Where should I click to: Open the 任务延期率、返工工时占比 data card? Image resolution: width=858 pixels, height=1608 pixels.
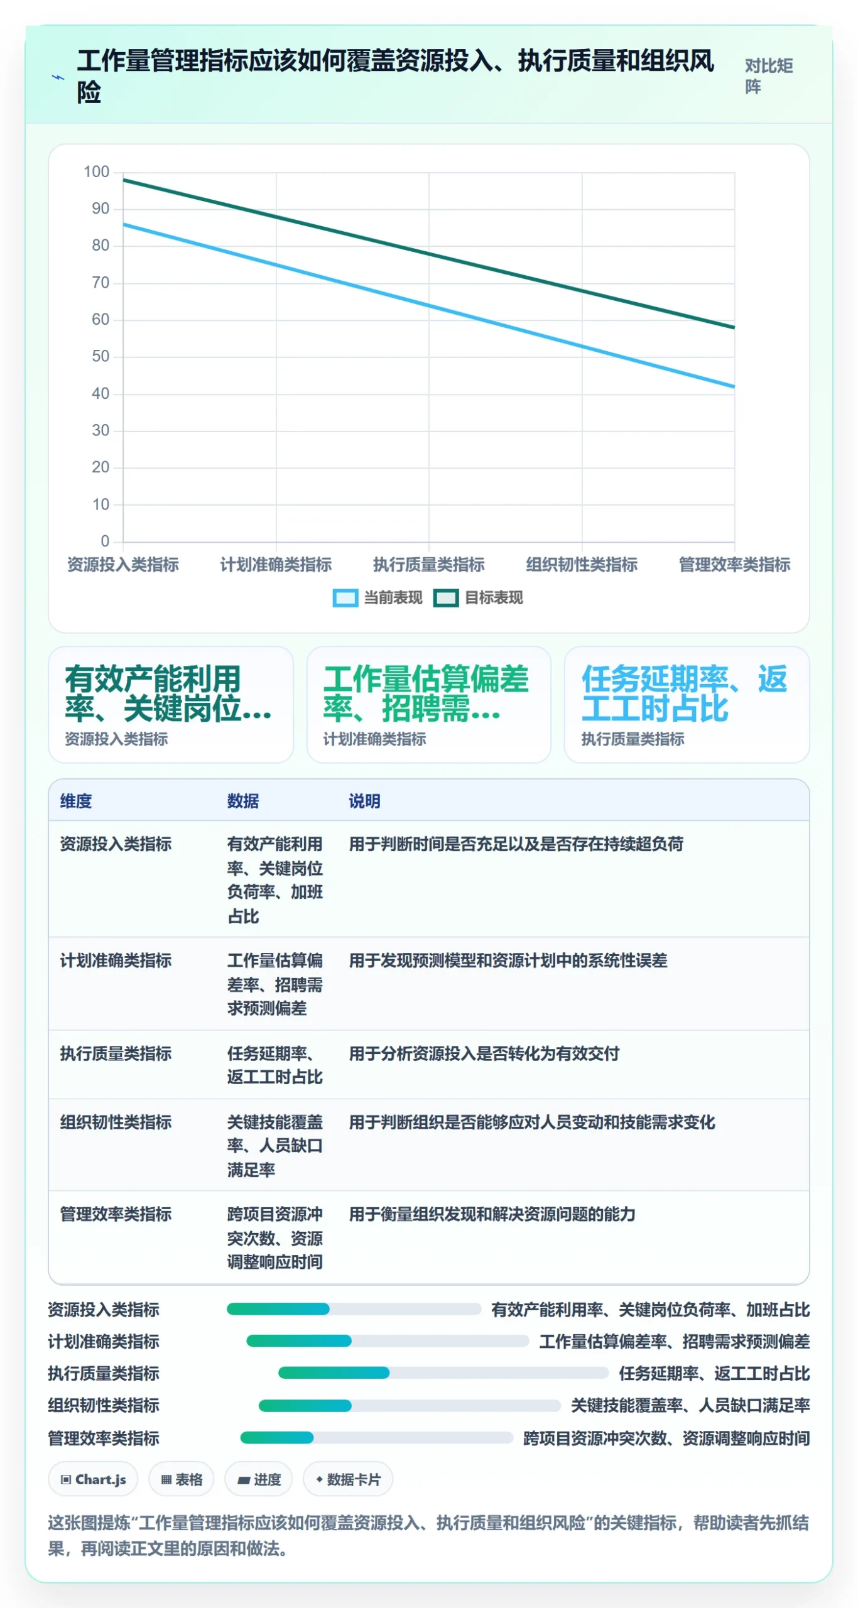coord(686,704)
